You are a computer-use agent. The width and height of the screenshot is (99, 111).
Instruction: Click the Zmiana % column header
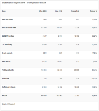pos(93,11)
